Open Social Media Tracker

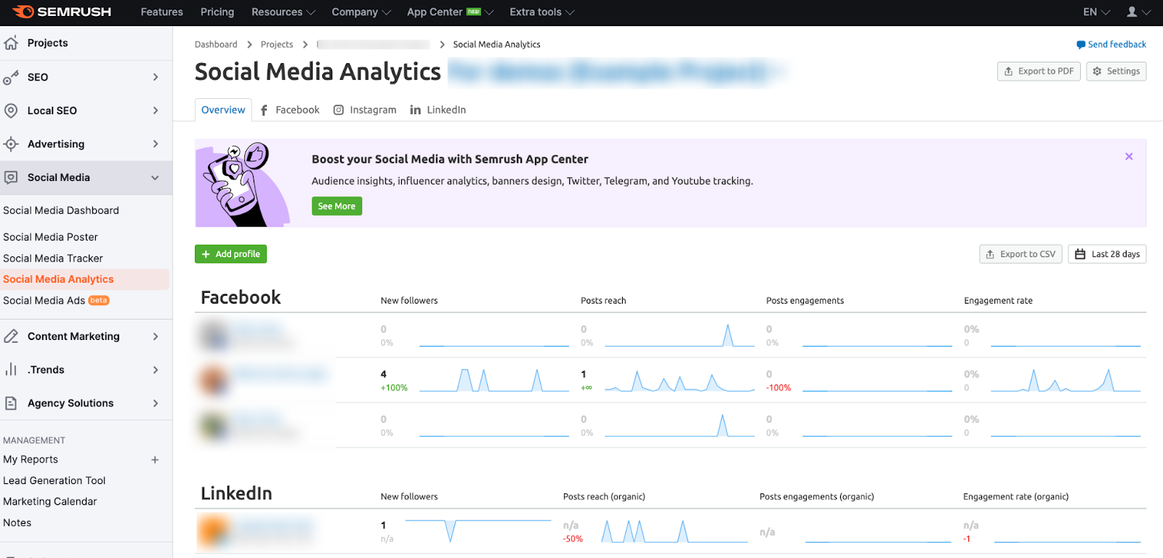(53, 258)
